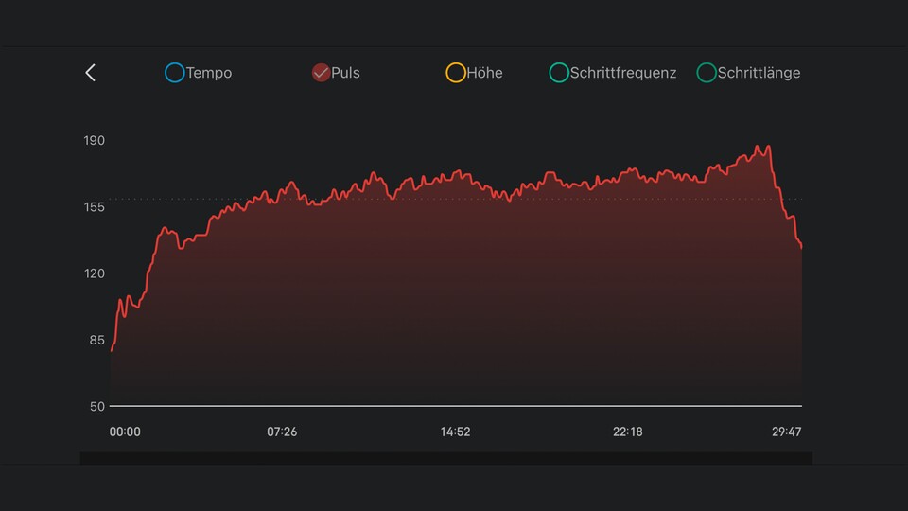Tap the 22:18 time axis marker
Viewport: 908px width, 511px height.
pyautogui.click(x=628, y=432)
